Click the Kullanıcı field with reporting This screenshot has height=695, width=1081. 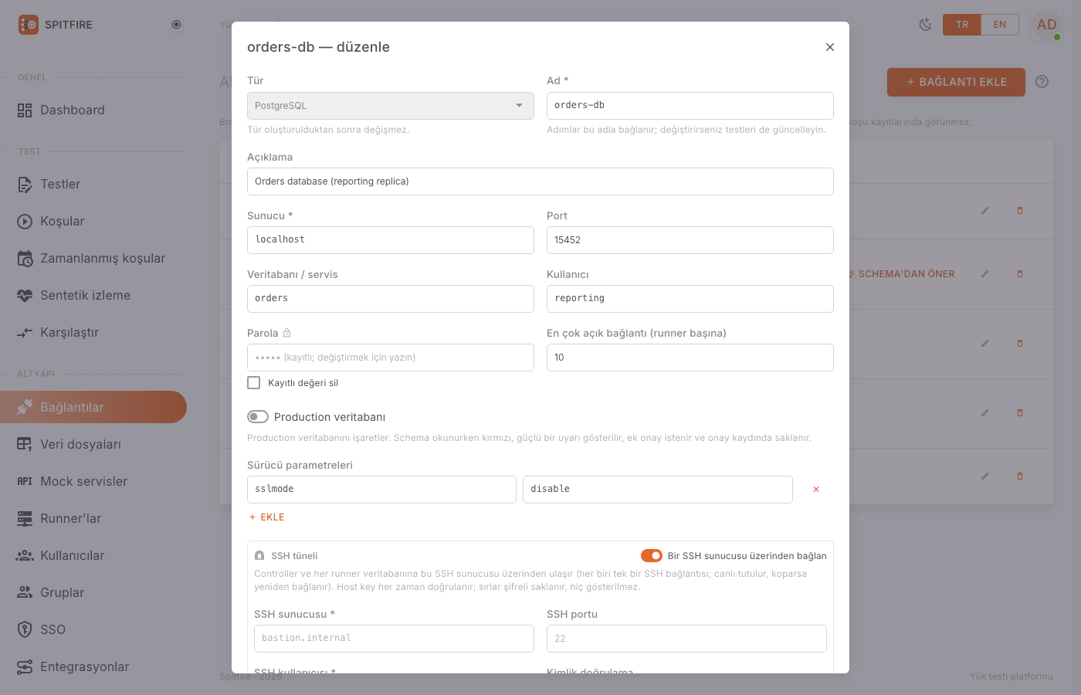[690, 299]
